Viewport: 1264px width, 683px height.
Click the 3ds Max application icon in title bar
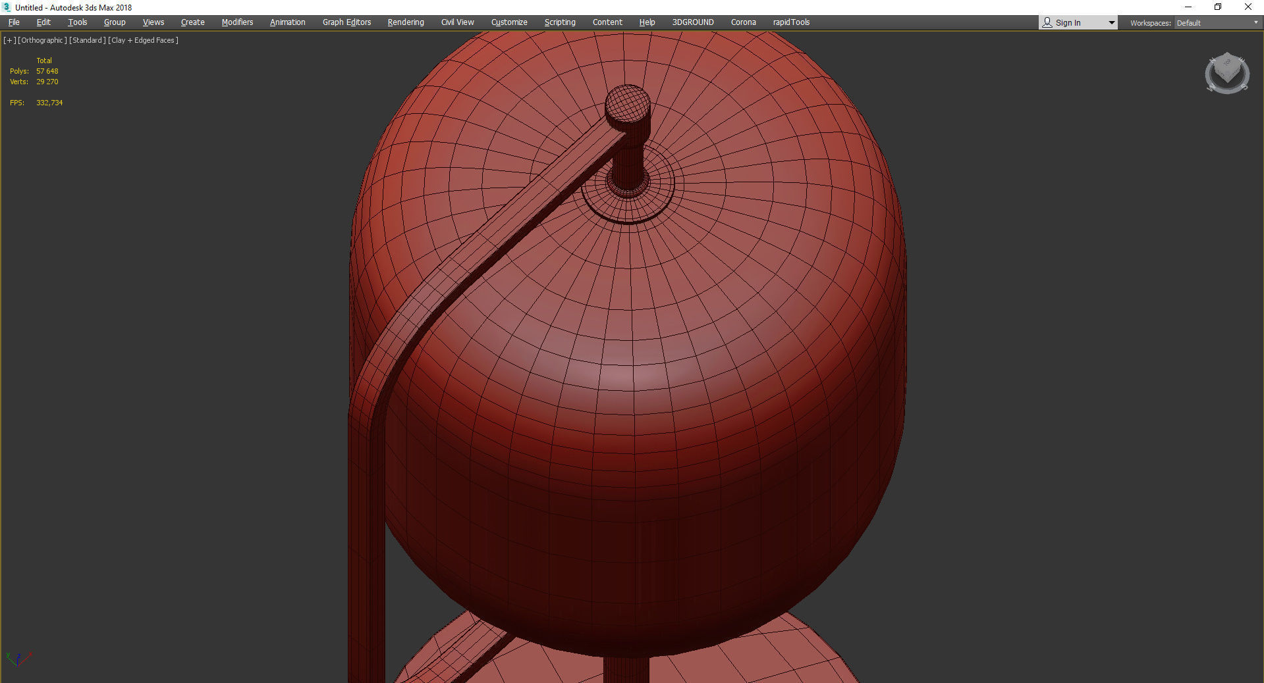(7, 7)
